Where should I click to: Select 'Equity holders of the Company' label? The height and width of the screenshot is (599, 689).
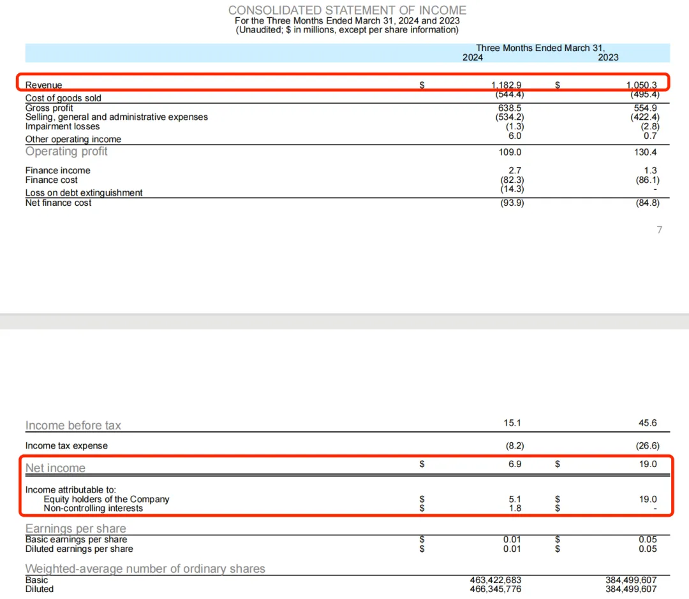point(107,500)
